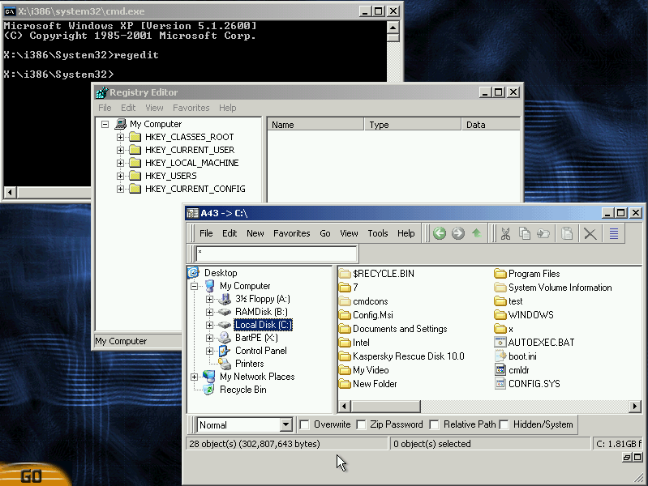648x486 pixels.
Task: Select Recycle Bin in the A43 tree
Action: 243,390
